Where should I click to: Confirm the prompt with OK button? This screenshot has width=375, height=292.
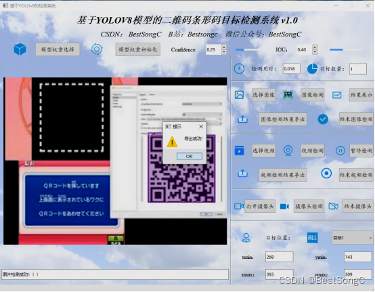189,156
